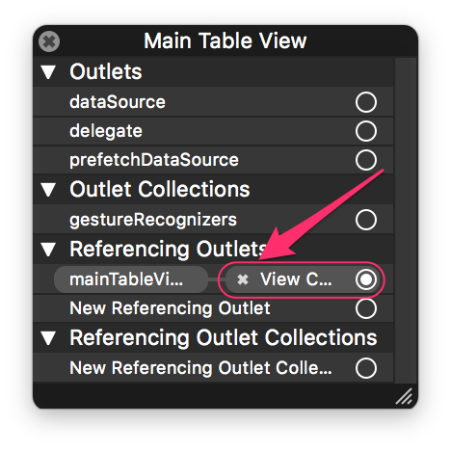Close the Main Table View panel
Screen dimensions: 451x451
point(49,41)
